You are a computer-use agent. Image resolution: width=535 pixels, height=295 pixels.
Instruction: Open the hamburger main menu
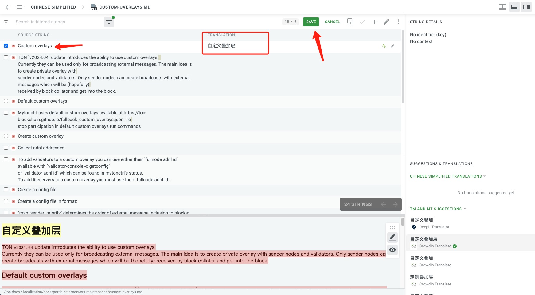(20, 7)
